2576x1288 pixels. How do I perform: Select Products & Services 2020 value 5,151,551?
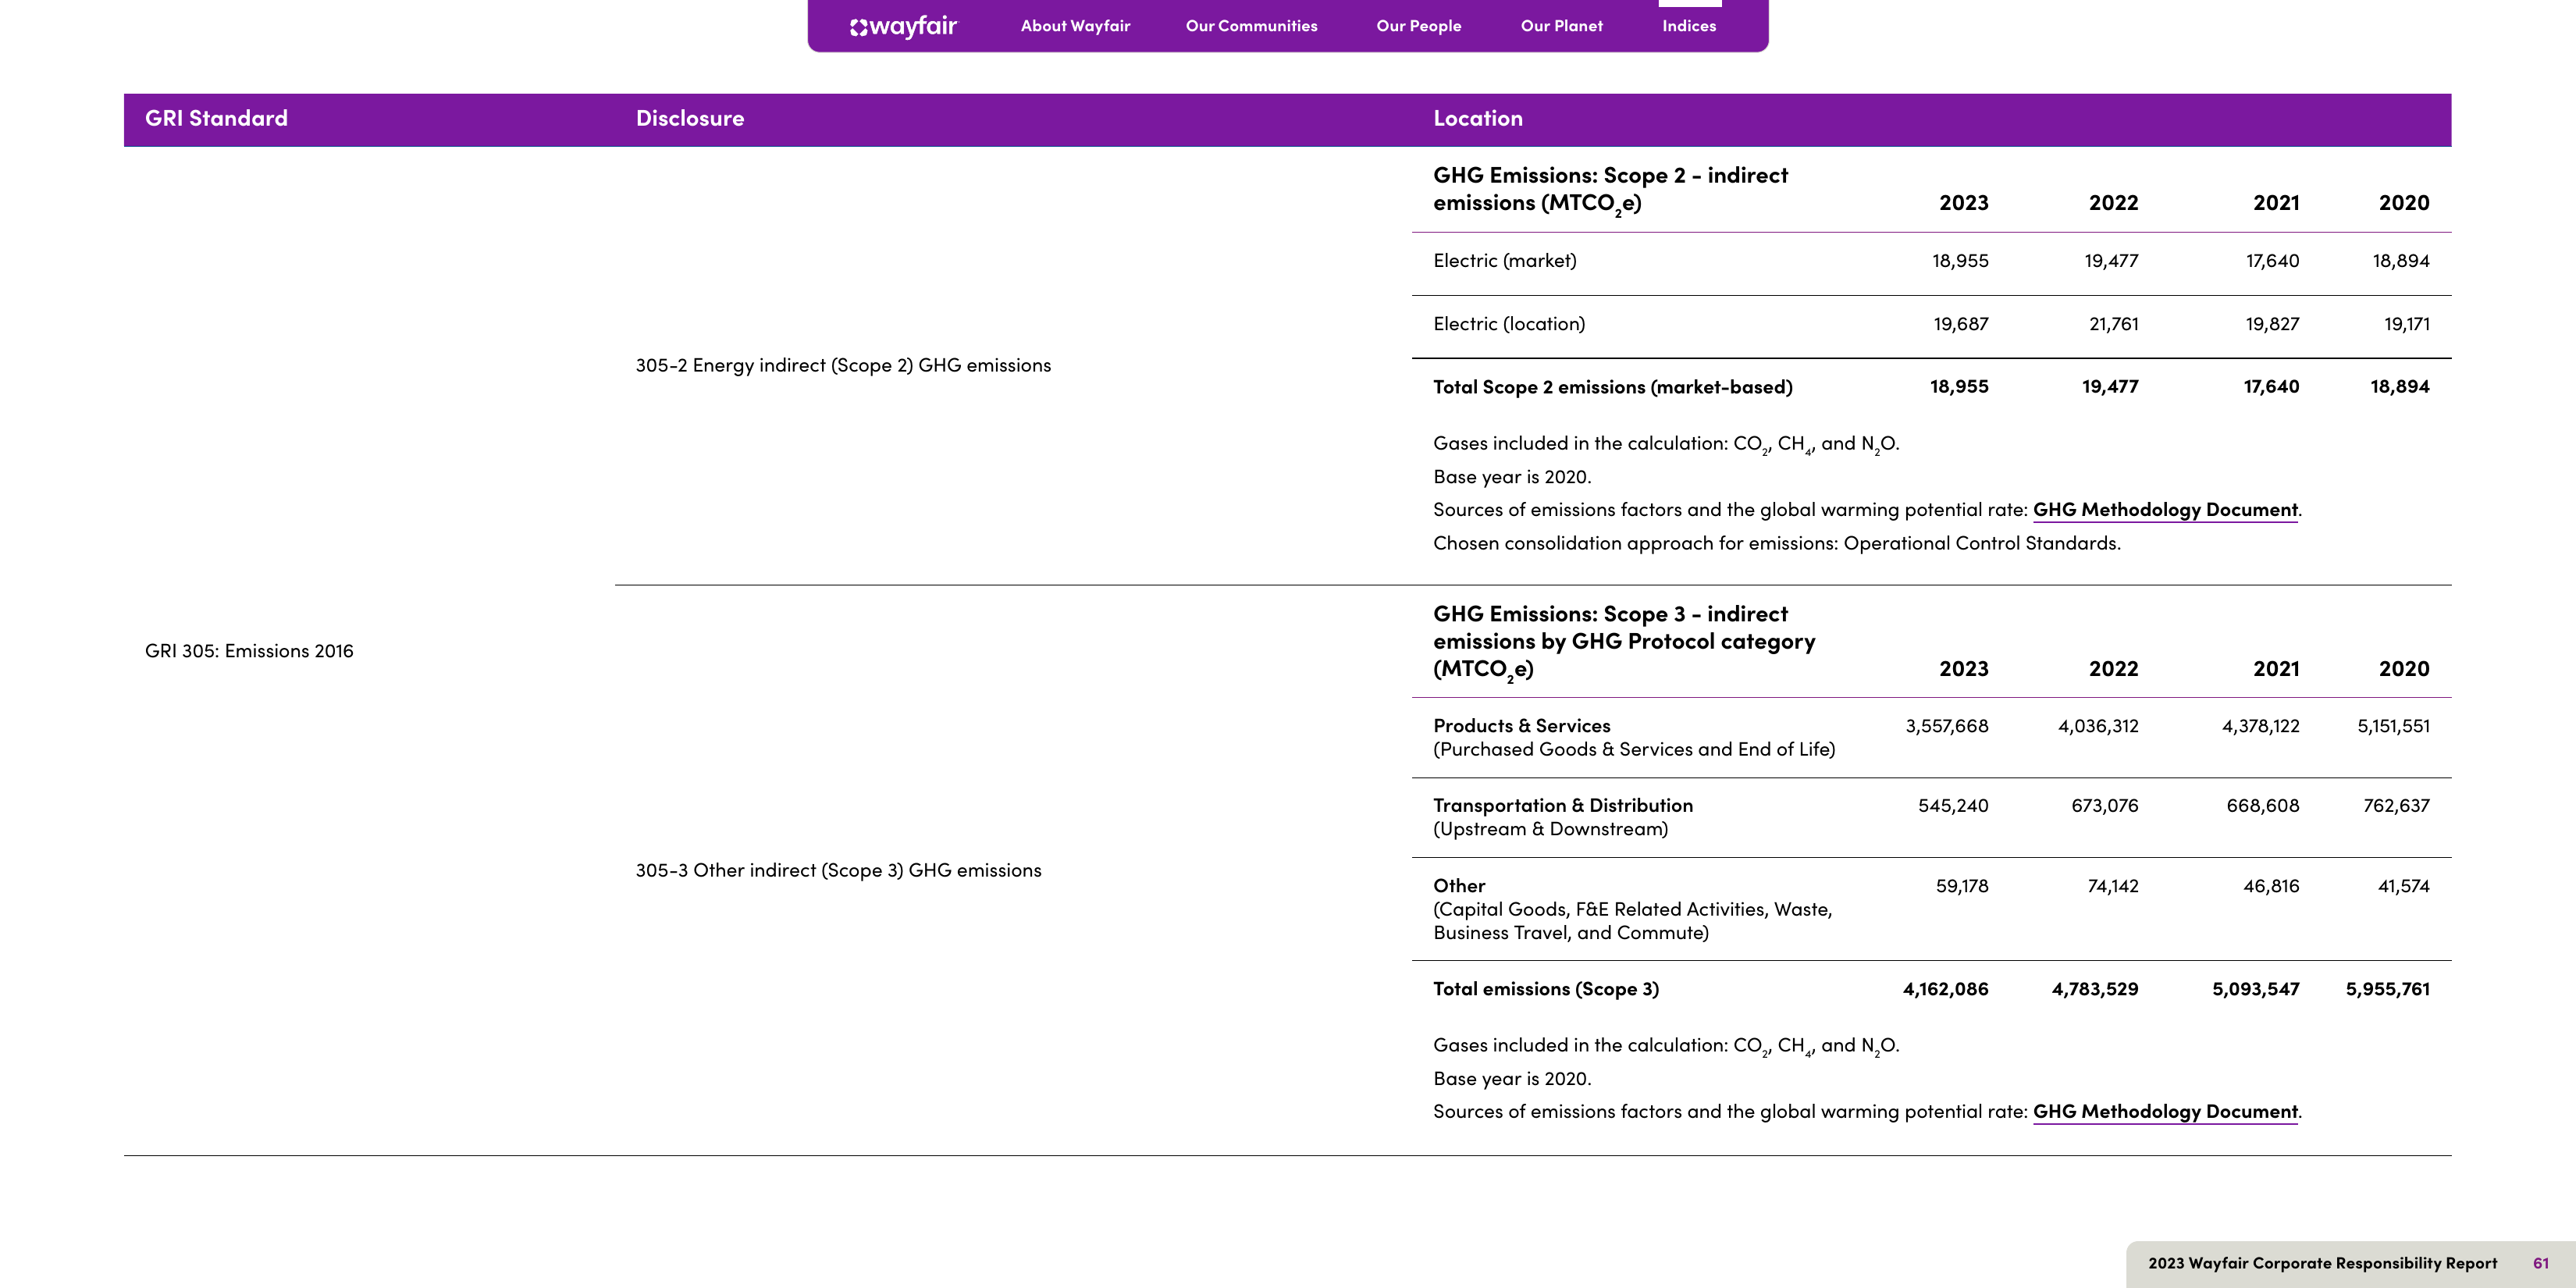[x=2393, y=726]
